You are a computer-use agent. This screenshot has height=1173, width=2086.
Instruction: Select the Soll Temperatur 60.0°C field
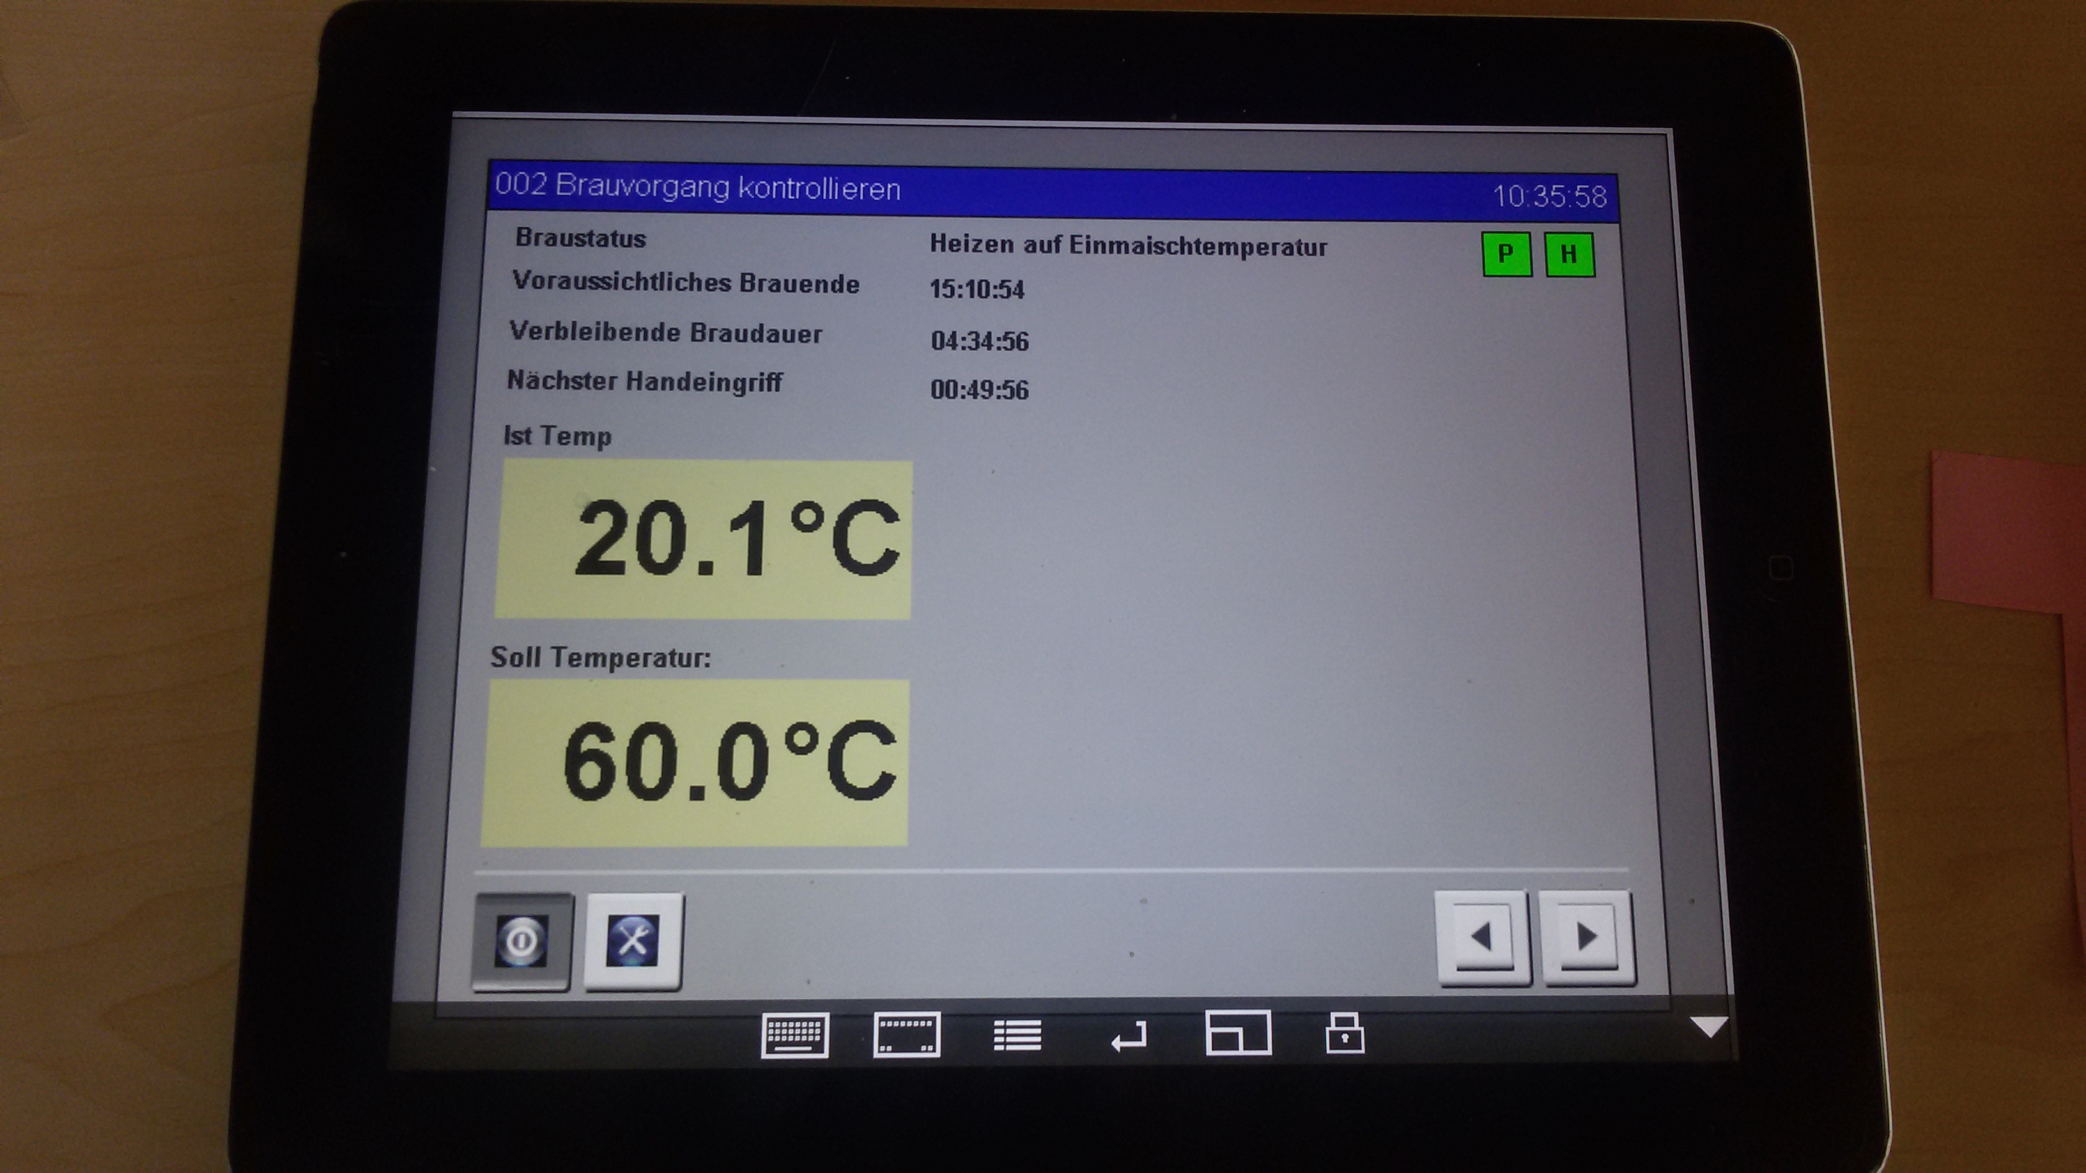[695, 763]
